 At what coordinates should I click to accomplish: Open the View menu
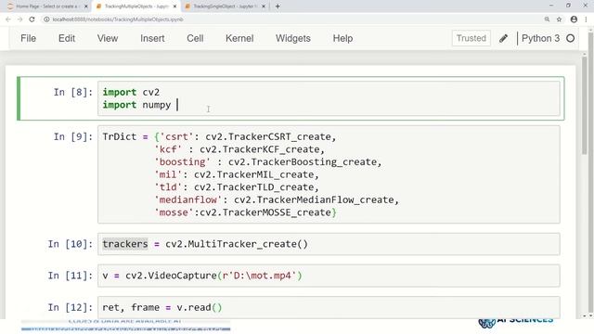(x=108, y=38)
